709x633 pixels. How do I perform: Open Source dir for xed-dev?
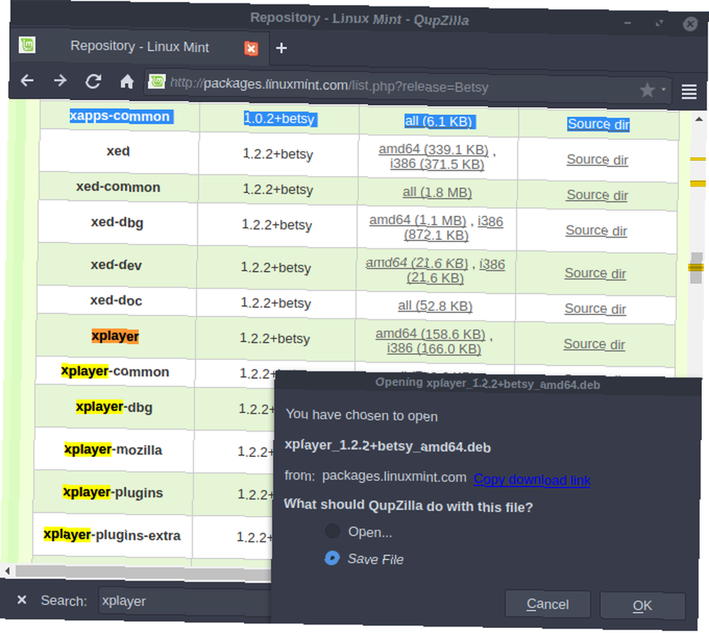[x=595, y=273]
